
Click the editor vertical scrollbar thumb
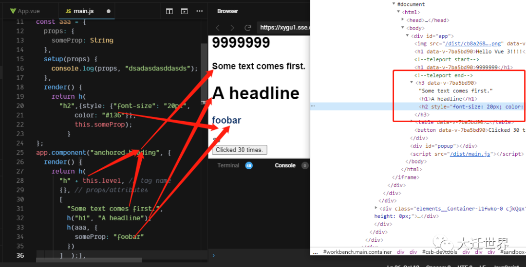204,73
